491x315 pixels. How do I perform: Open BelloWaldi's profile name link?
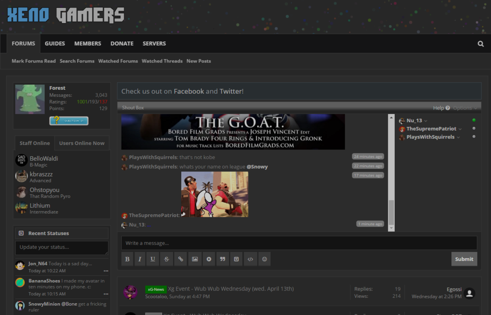tap(44, 159)
